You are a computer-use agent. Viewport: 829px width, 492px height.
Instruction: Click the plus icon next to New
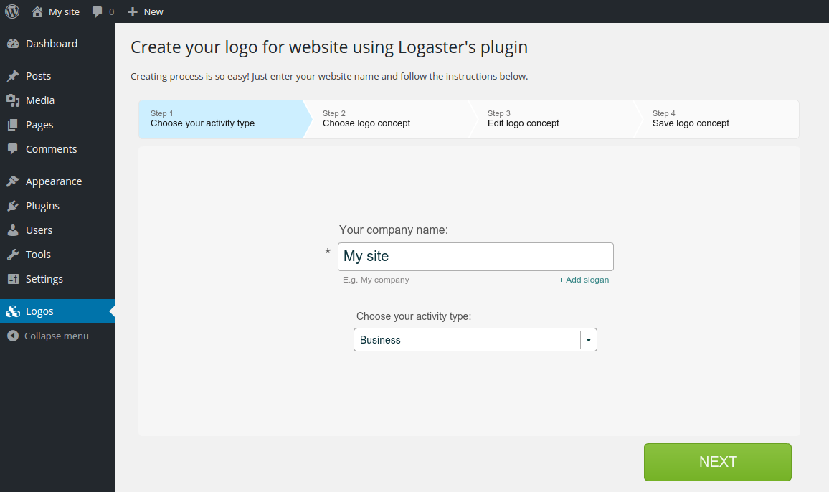133,11
